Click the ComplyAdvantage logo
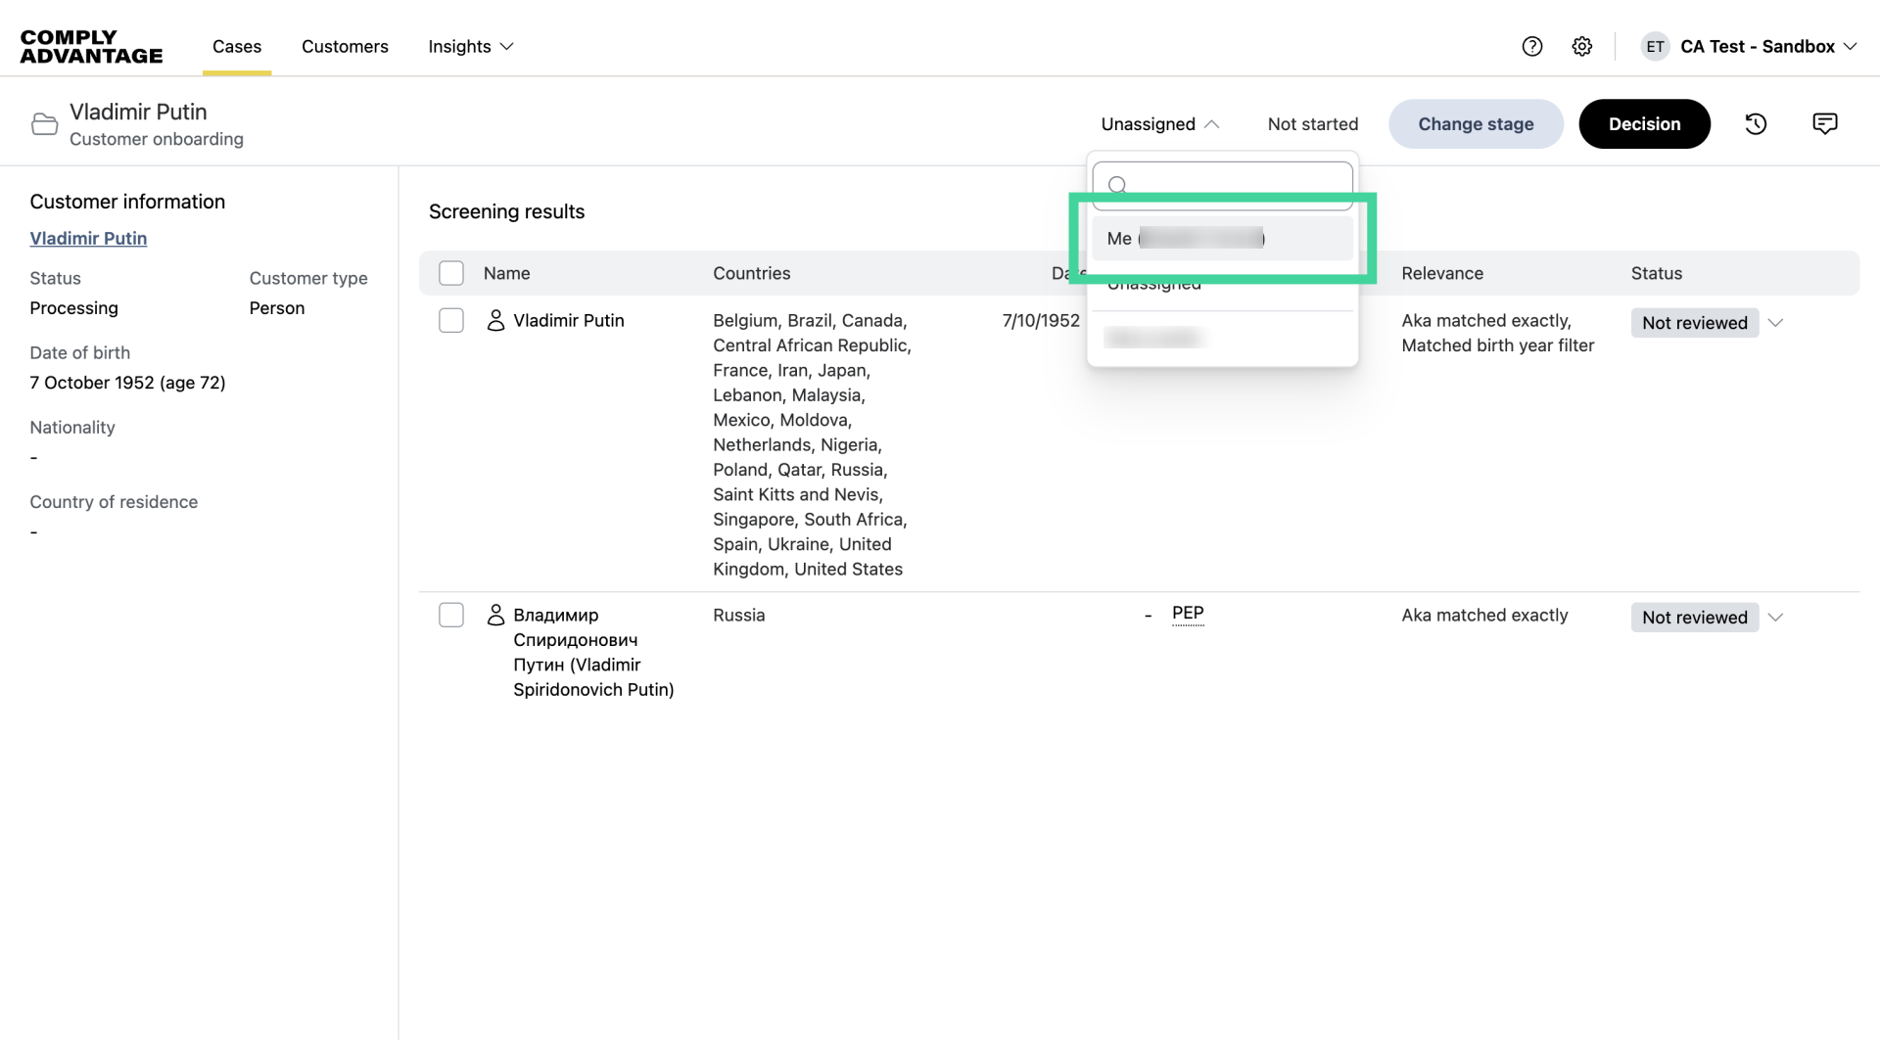Viewport: 1880px width, 1057px height. [x=91, y=46]
